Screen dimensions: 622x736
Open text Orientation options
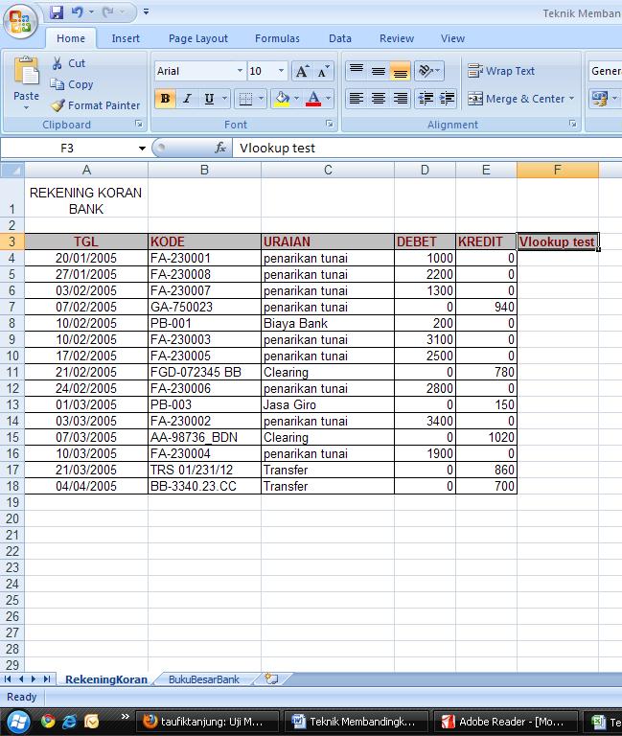point(428,71)
